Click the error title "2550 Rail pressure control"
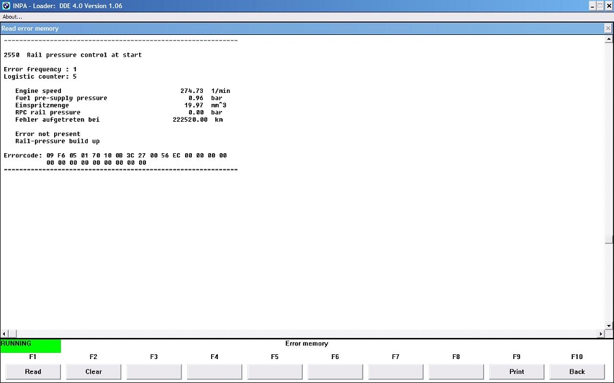Image resolution: width=614 pixels, height=383 pixels. point(73,55)
